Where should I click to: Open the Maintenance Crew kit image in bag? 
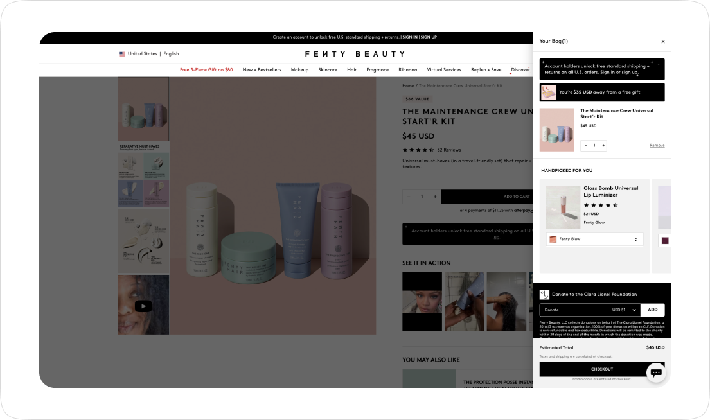pyautogui.click(x=556, y=130)
